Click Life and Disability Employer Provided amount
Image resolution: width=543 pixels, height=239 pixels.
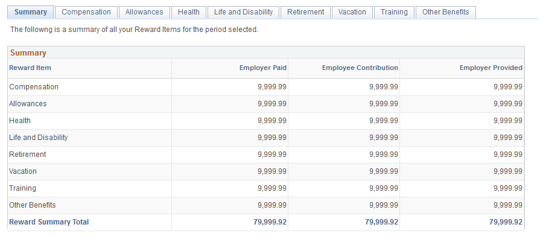coord(508,138)
